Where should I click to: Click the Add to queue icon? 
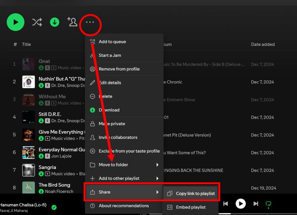(x=92, y=41)
